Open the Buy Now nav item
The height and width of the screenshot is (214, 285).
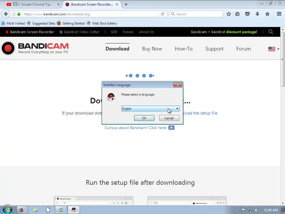tap(152, 49)
